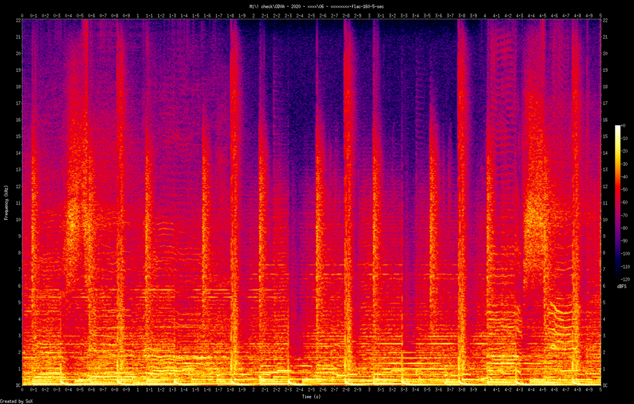The image size is (634, 404).
Task: Click the "4" second tick on bottom time axis
Action: tap(485, 390)
